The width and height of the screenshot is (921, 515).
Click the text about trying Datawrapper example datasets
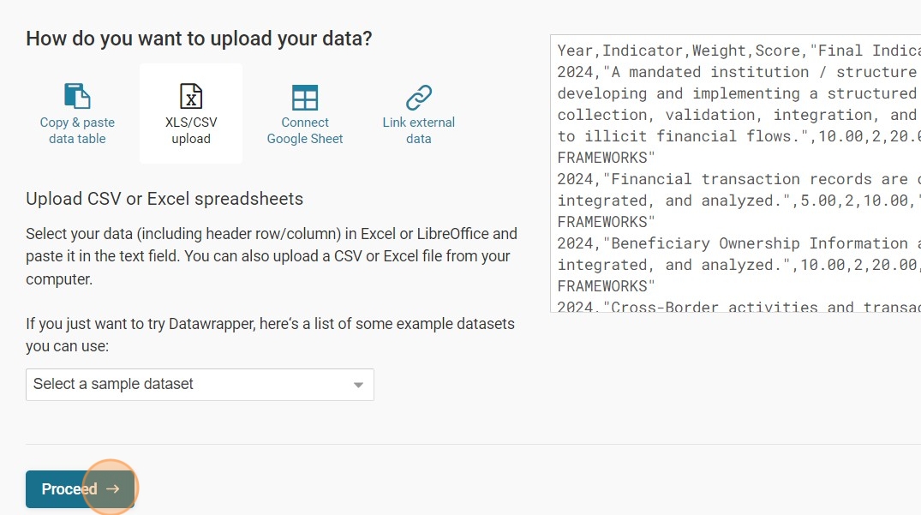coord(270,335)
